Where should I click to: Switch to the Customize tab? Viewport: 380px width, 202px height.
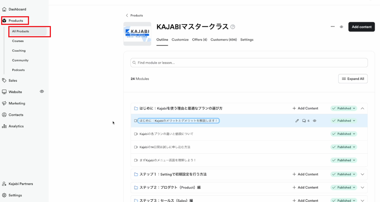point(180,40)
